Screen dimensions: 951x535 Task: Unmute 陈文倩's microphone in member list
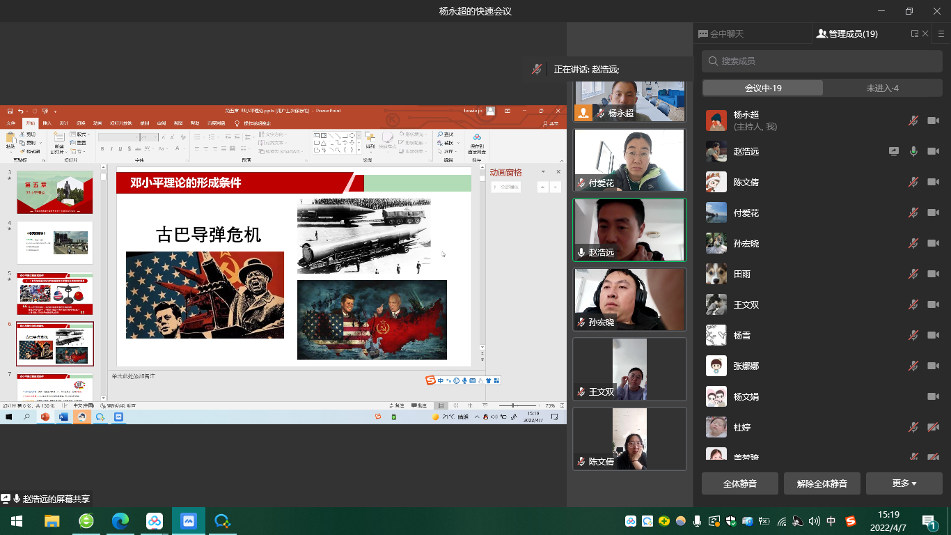[x=913, y=182]
